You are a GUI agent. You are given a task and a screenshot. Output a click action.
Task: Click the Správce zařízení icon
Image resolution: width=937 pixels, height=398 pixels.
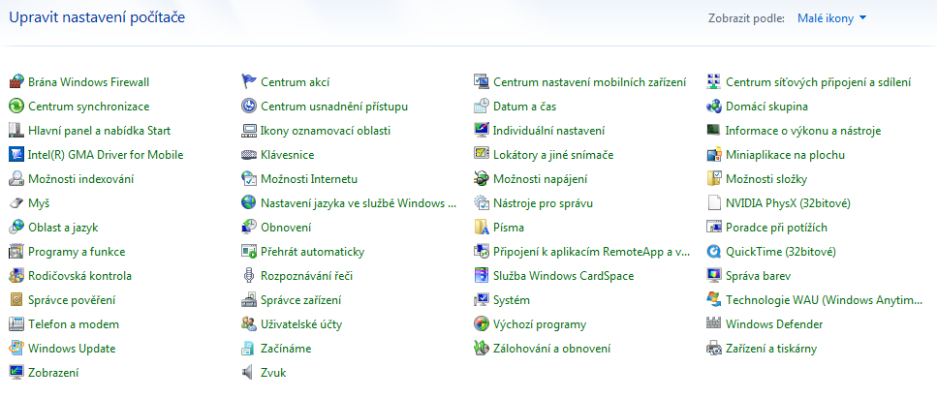[x=249, y=300]
